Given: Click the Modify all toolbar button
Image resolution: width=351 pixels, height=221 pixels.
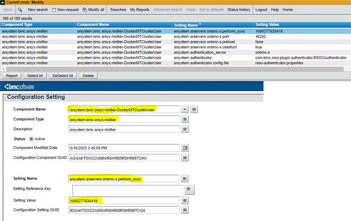Looking at the screenshot, I should pos(93,10).
